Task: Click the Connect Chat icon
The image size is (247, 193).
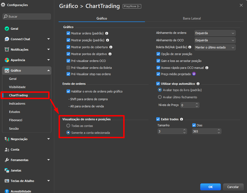Action: pyautogui.click(x=7, y=39)
